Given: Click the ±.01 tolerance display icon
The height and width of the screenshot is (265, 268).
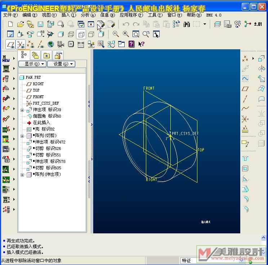Looking at the screenshot, I should tap(258, 24).
